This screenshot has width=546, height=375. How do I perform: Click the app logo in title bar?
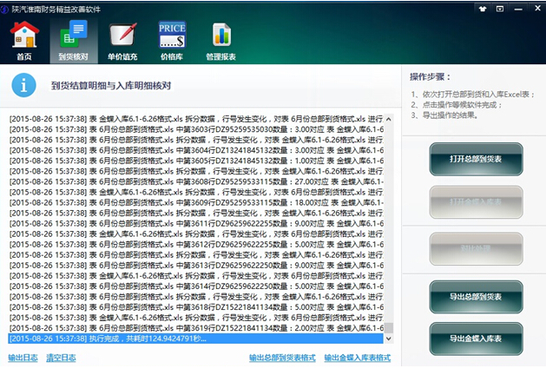click(10, 8)
